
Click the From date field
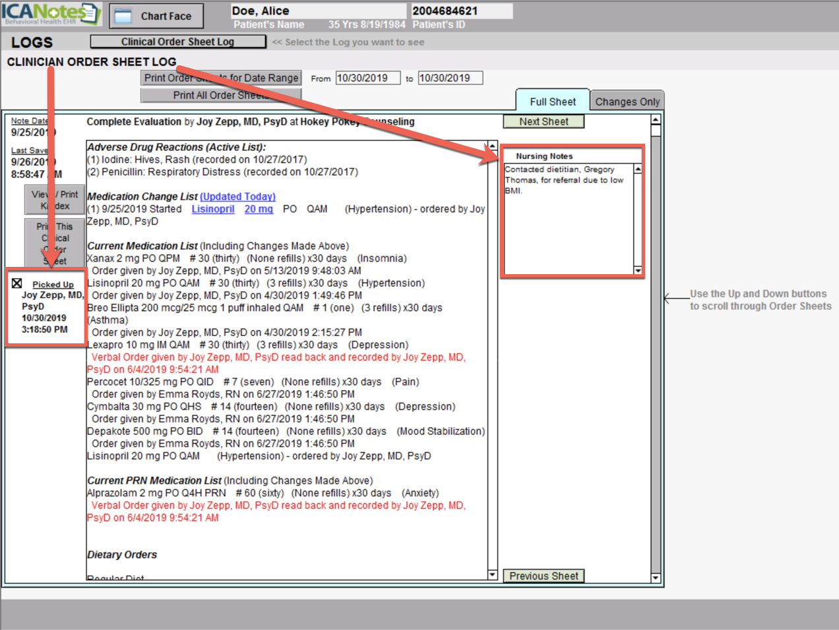tap(367, 78)
